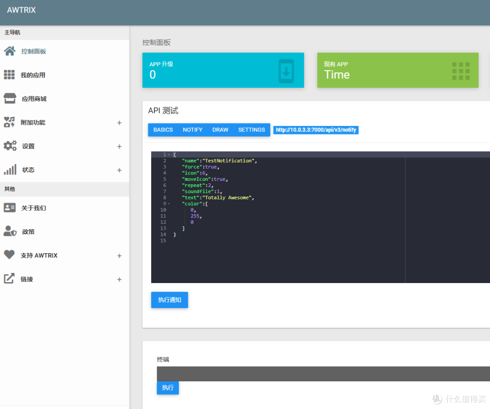Click the 关于我们 ID card icon

[x=10, y=208]
